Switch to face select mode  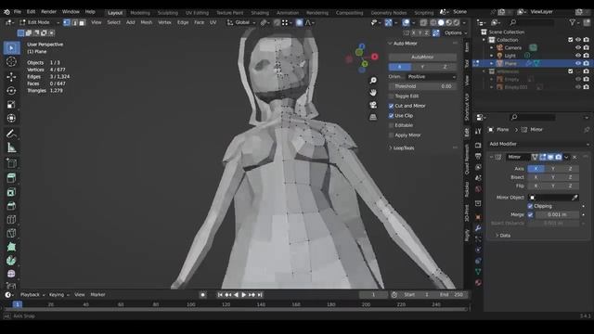[x=83, y=22]
